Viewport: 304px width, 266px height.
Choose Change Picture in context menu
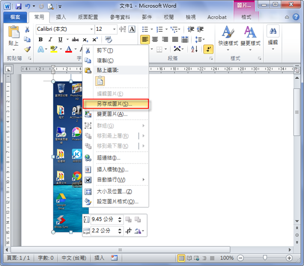coord(116,114)
